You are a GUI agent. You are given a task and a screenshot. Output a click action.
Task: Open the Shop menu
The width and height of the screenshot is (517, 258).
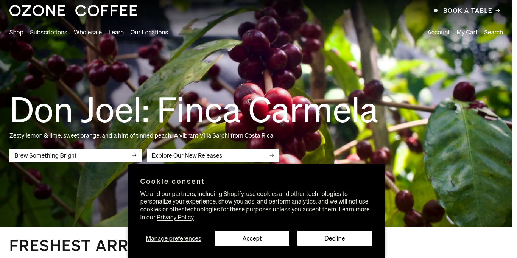click(x=16, y=32)
